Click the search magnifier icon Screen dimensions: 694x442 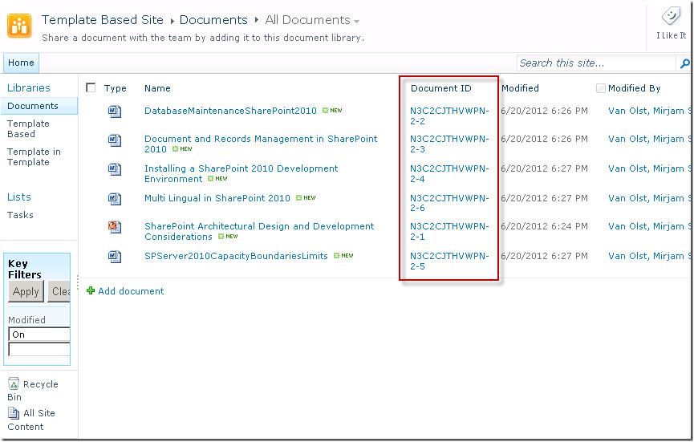coord(684,63)
